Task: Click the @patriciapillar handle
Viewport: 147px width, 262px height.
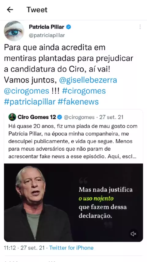Action: tap(47, 35)
